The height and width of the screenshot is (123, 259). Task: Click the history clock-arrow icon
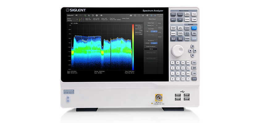[93, 15]
